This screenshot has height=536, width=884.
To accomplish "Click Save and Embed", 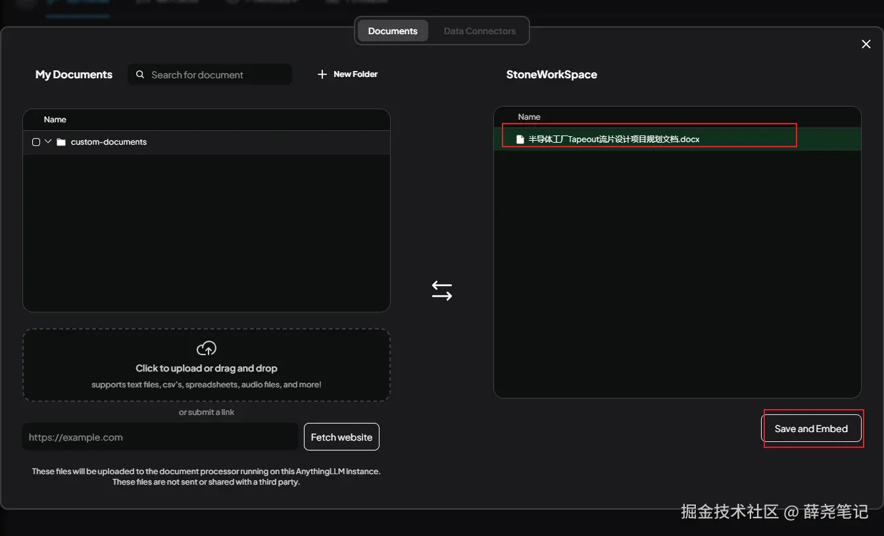I will click(x=811, y=428).
